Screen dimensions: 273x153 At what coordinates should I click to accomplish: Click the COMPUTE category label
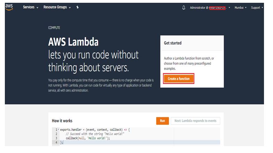pos(54,28)
